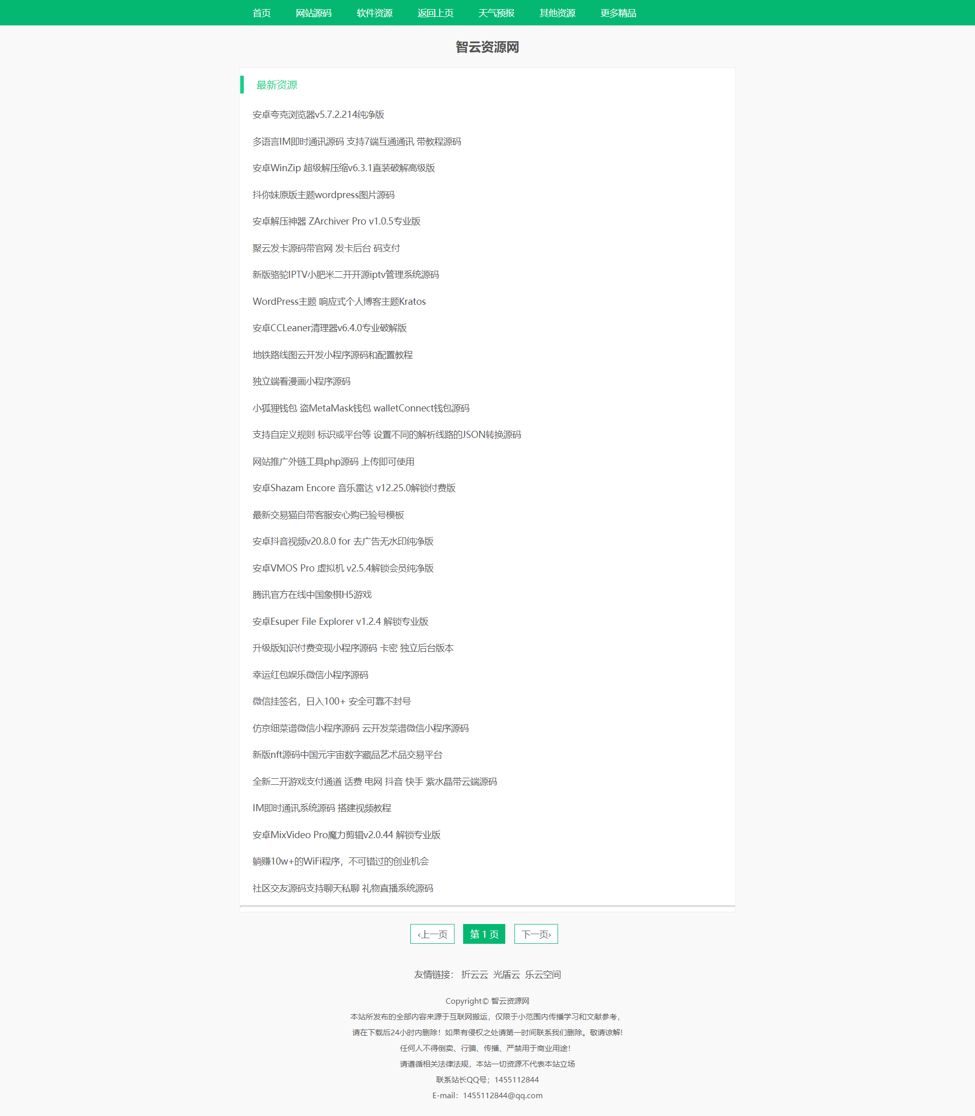
Task: Open the 天气预报 navigation item
Action: (497, 13)
